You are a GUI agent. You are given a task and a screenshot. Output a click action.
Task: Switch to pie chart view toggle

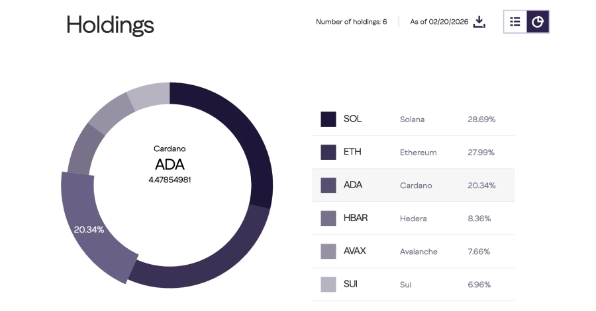[538, 22]
